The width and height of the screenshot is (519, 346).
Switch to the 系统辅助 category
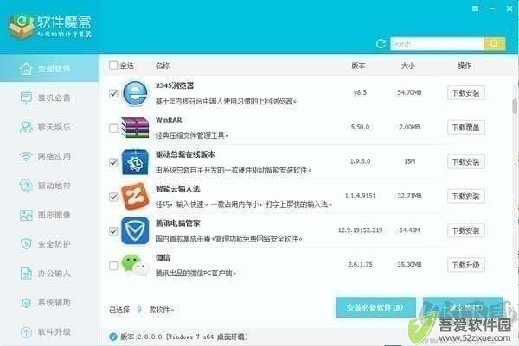click(x=49, y=303)
